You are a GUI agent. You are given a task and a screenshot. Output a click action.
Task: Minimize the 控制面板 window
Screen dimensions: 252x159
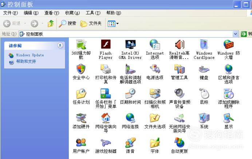tap(237, 4)
